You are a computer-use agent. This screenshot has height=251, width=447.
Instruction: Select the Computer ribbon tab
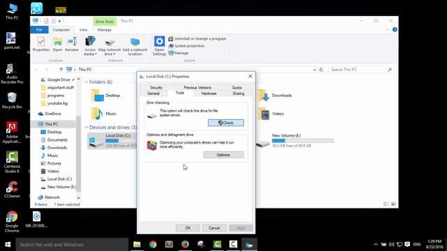click(61, 29)
